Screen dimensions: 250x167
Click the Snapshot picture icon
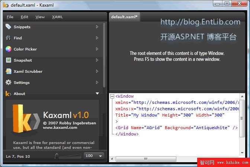click(x=8, y=60)
